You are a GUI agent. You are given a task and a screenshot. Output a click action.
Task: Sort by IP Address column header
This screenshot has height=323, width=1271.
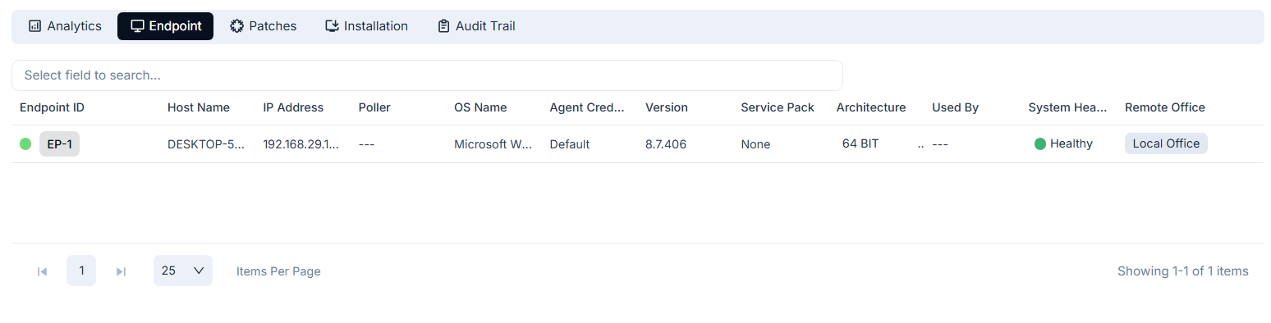(293, 107)
